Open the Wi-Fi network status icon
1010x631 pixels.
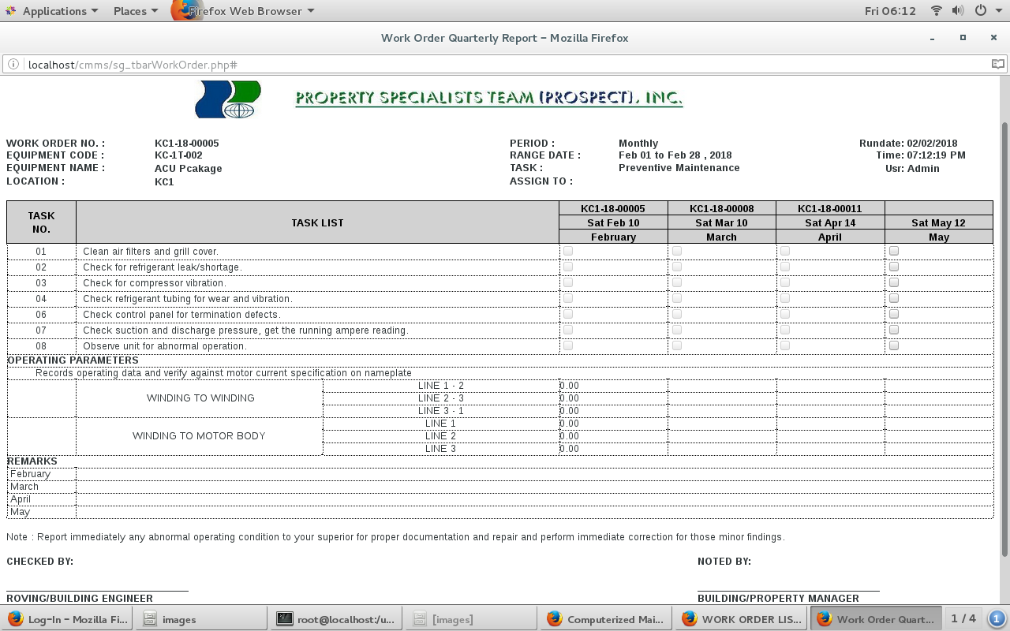click(x=937, y=11)
